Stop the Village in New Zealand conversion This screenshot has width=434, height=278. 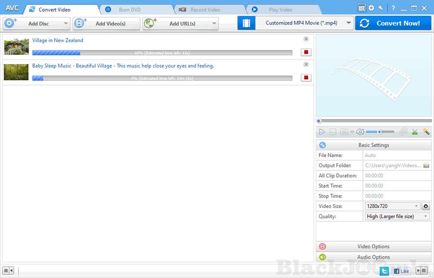[x=307, y=53]
